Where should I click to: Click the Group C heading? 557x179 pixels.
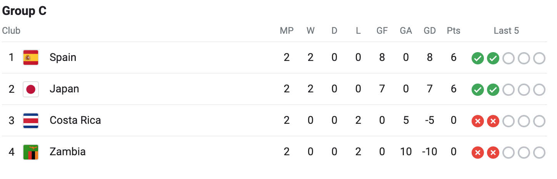(24, 11)
